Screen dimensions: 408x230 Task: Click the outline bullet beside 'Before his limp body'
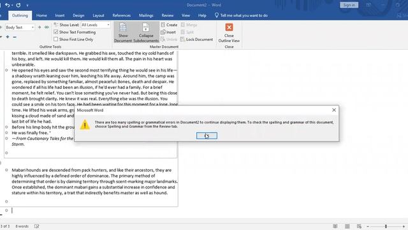tap(6, 127)
